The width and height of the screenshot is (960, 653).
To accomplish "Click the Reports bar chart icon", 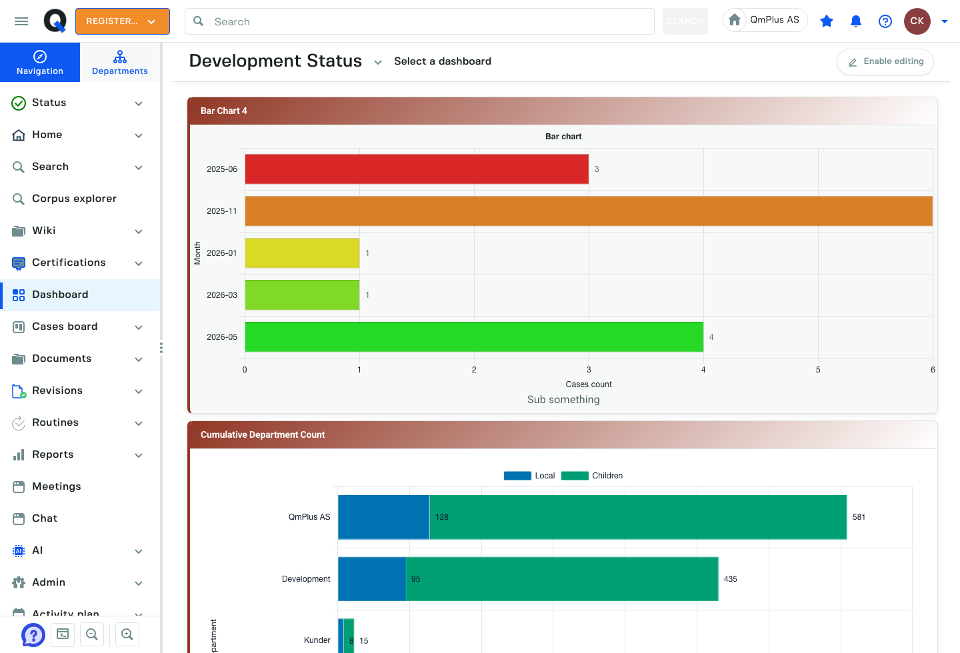I will point(19,454).
